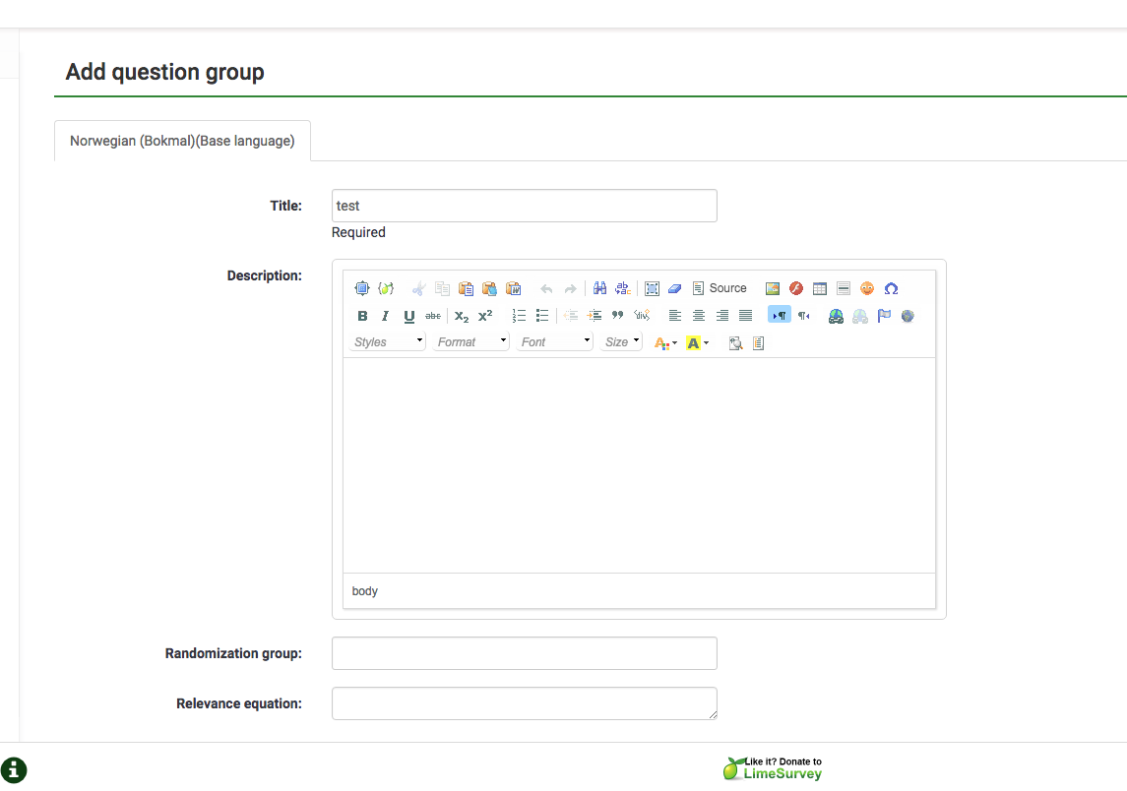
Task: Click Remove Format eraser icon
Action: 675,289
